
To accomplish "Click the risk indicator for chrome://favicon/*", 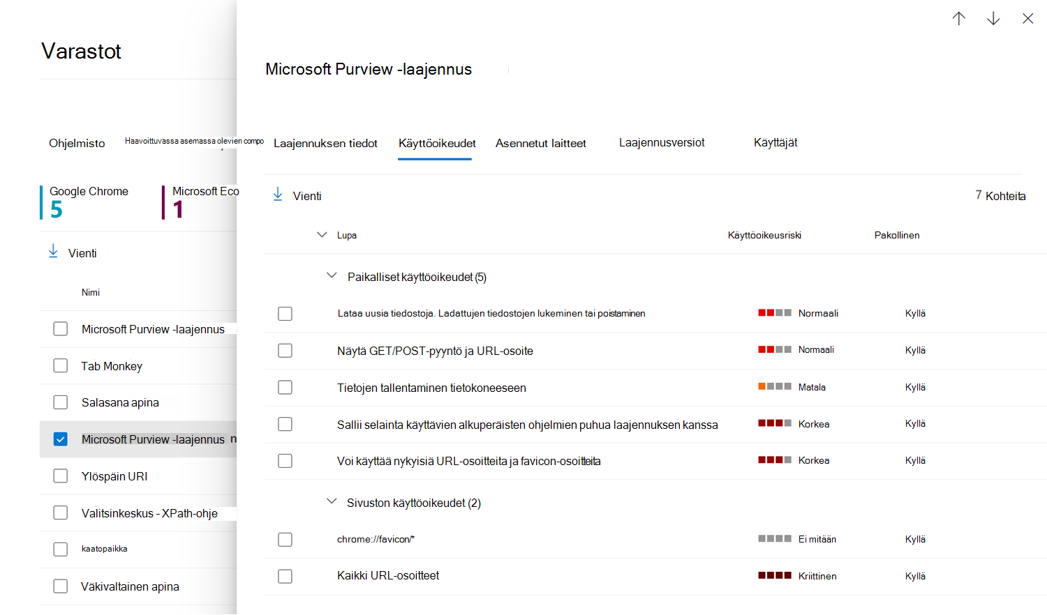I will [775, 539].
